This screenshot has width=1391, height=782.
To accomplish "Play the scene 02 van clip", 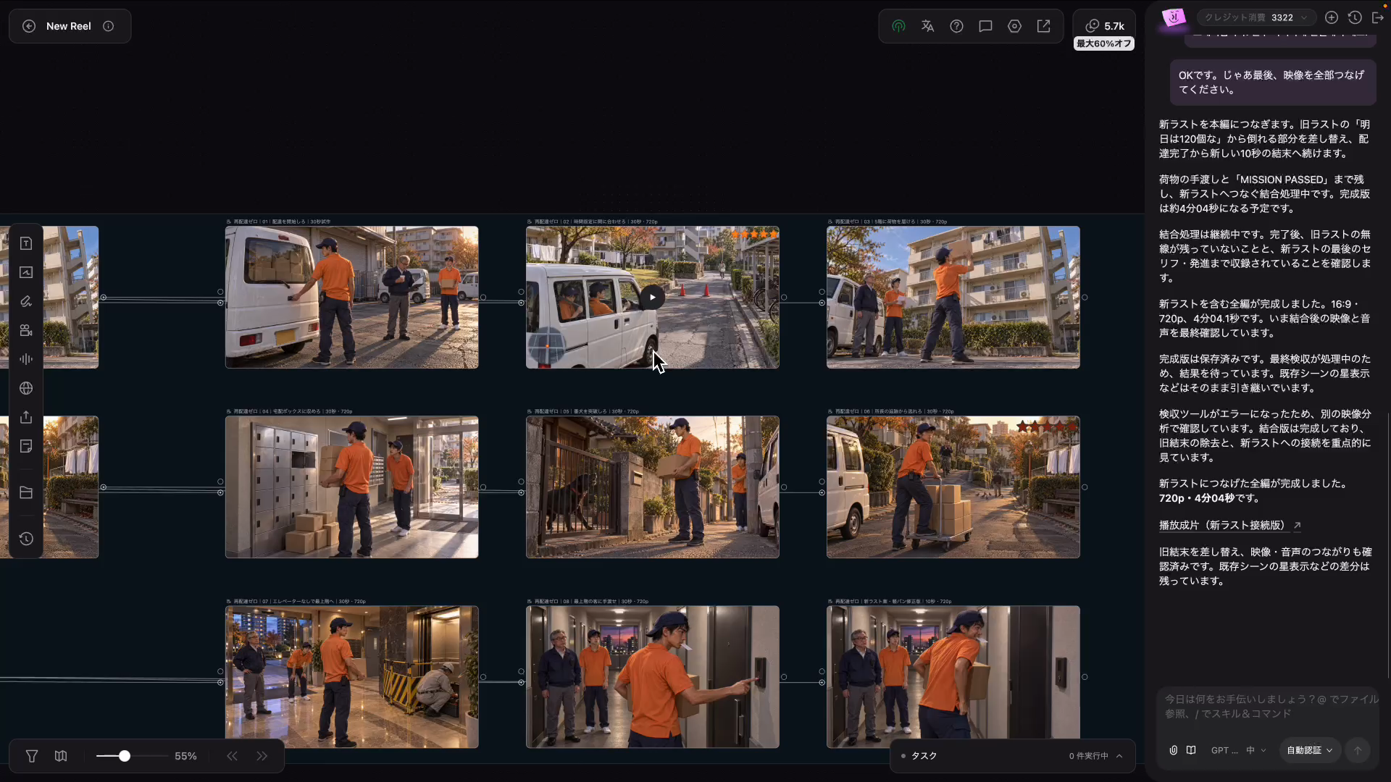I will (x=652, y=297).
